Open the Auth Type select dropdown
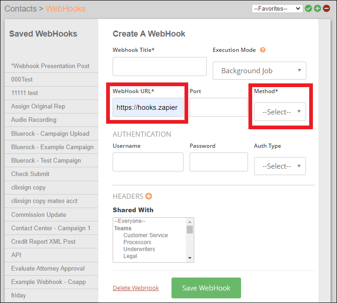This screenshot has width=337, height=303. [x=280, y=166]
